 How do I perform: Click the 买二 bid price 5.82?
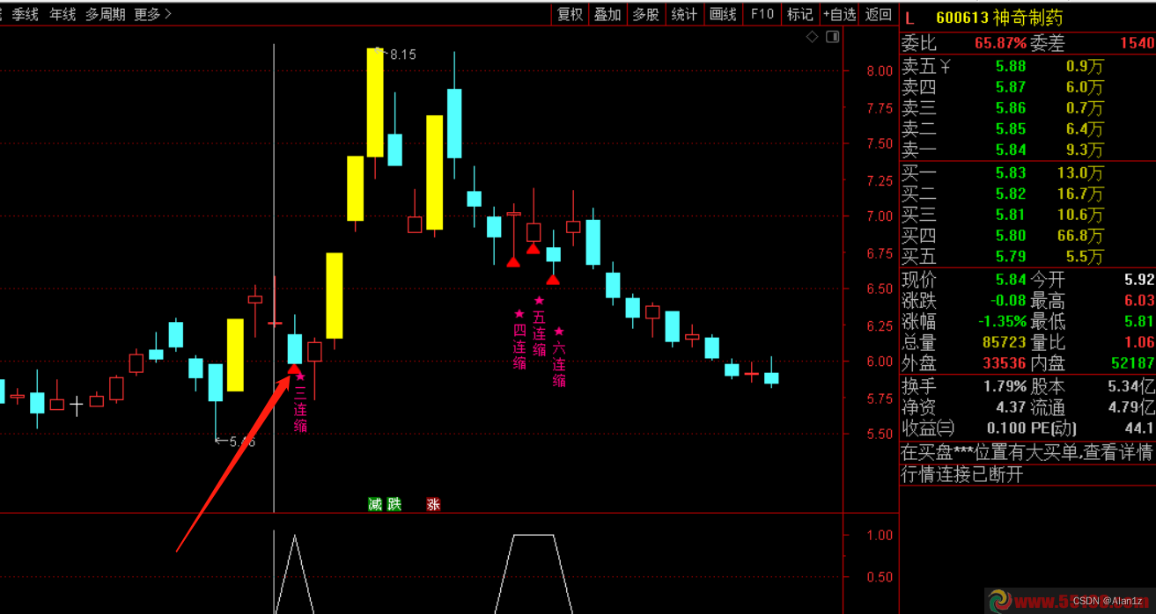pos(1011,194)
